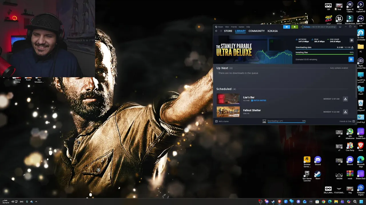Screen dimensions: 366x205
Task: Select the Epic Games Launcher desktop shortcut
Action: pos(307,176)
